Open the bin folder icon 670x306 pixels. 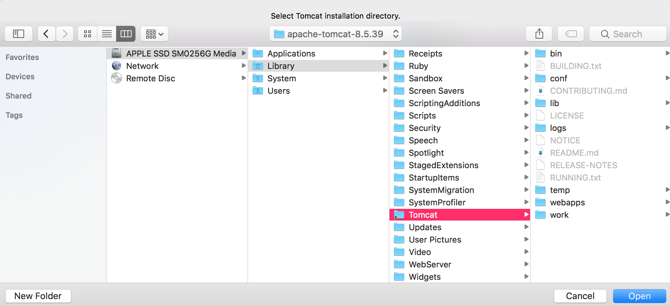pyautogui.click(x=540, y=53)
